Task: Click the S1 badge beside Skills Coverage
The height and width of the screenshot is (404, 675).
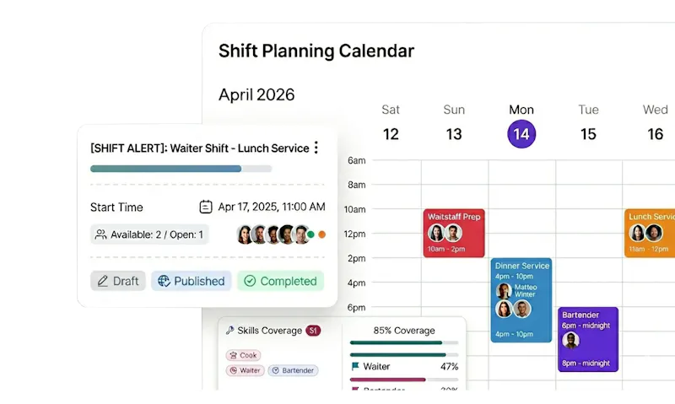Action: (x=313, y=331)
